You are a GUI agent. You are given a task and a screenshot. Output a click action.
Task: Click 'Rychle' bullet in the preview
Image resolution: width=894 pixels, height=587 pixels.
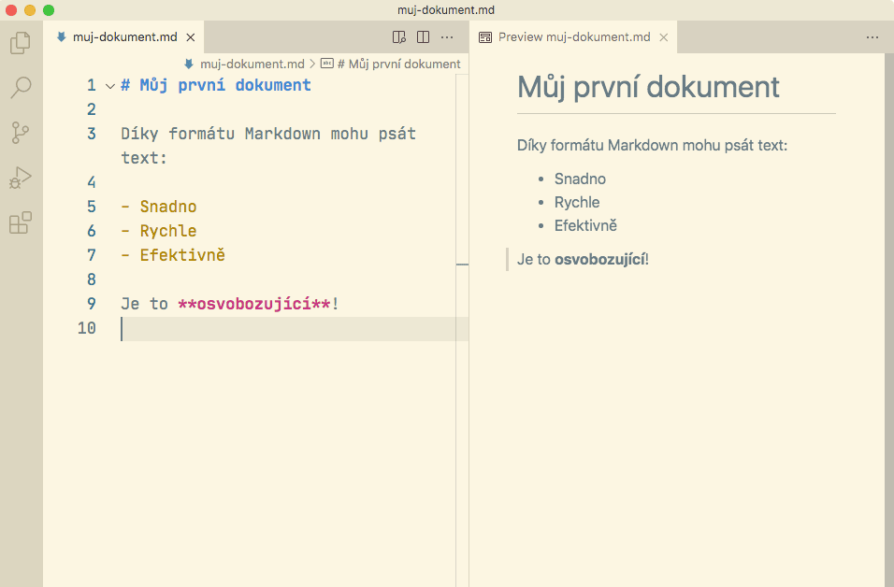point(577,202)
